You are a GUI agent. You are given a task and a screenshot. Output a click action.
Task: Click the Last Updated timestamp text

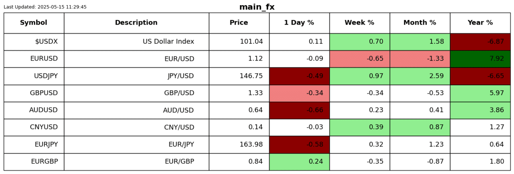pos(45,7)
